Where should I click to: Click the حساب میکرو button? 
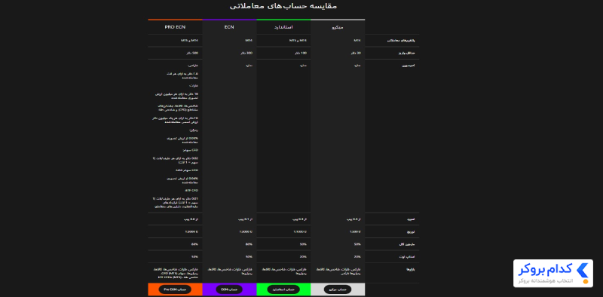pos(338,289)
